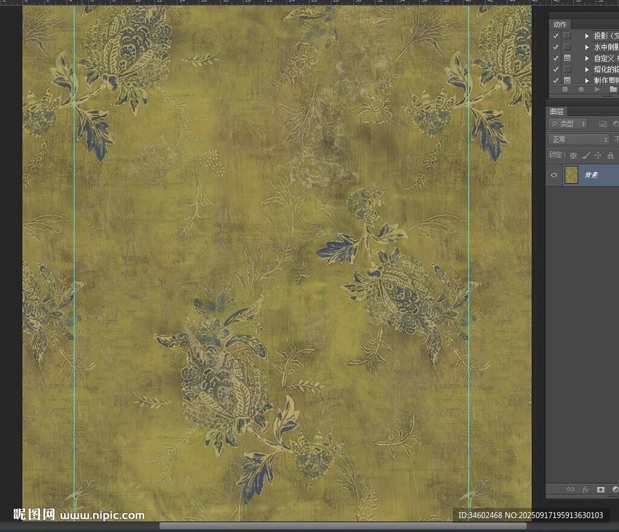Click the stop recording button in Actions panel
Screen dimensions: 619x532
pos(565,89)
